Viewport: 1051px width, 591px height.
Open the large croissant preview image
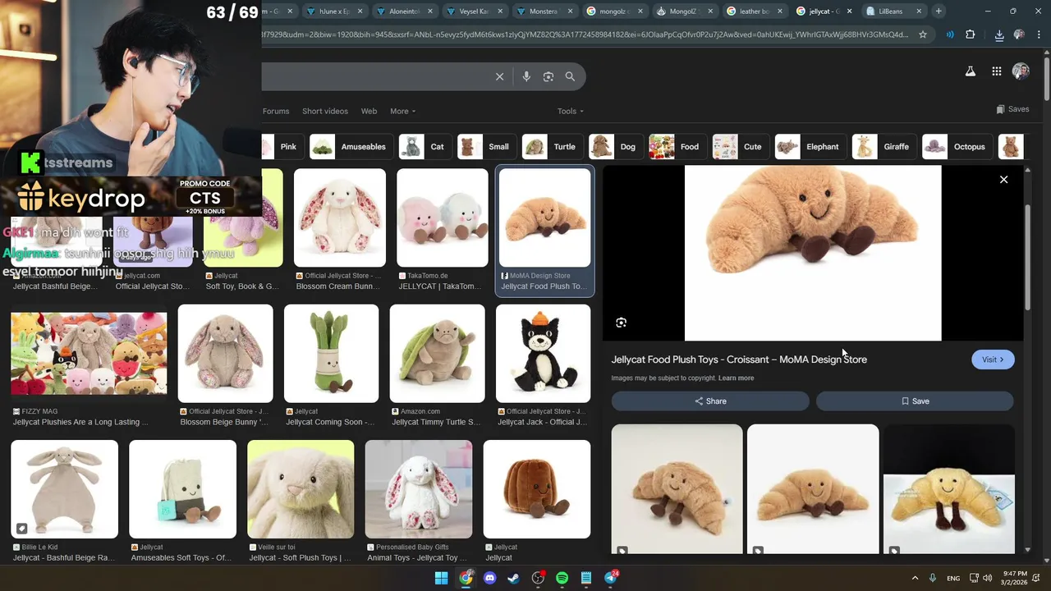(x=813, y=253)
